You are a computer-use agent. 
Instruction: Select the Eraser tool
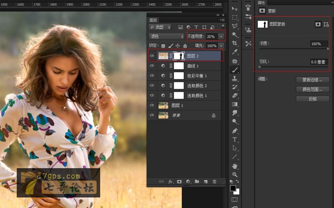point(235,95)
